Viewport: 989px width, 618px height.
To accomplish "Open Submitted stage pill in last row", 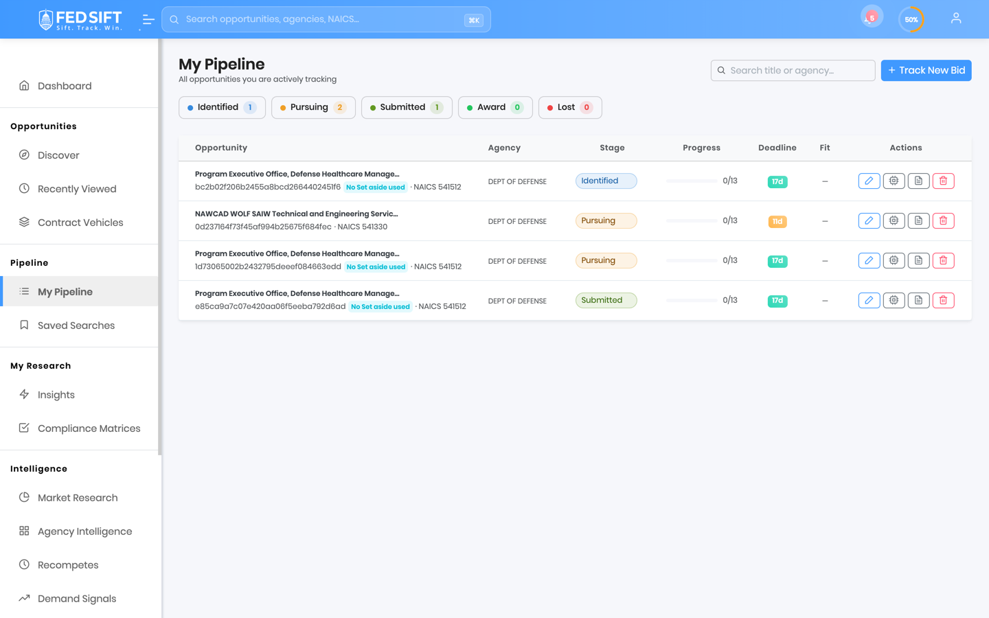I will (x=606, y=301).
